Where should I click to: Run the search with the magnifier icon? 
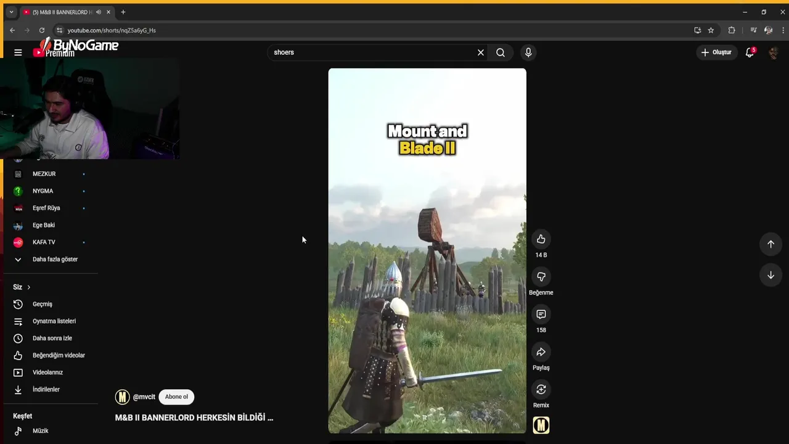(x=501, y=52)
